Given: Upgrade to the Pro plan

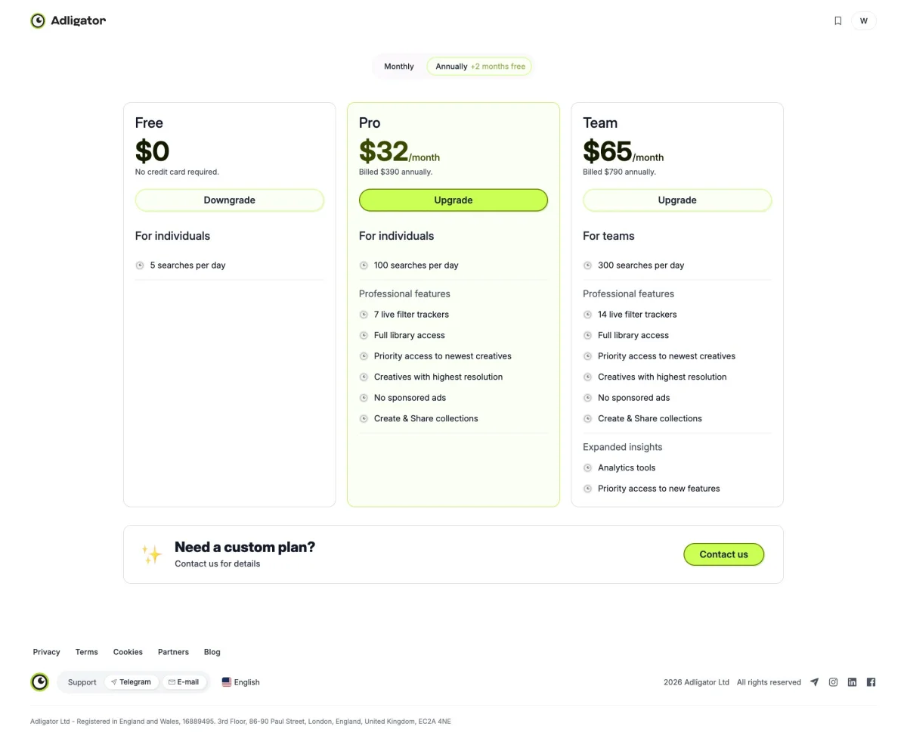Looking at the screenshot, I should pos(453,200).
